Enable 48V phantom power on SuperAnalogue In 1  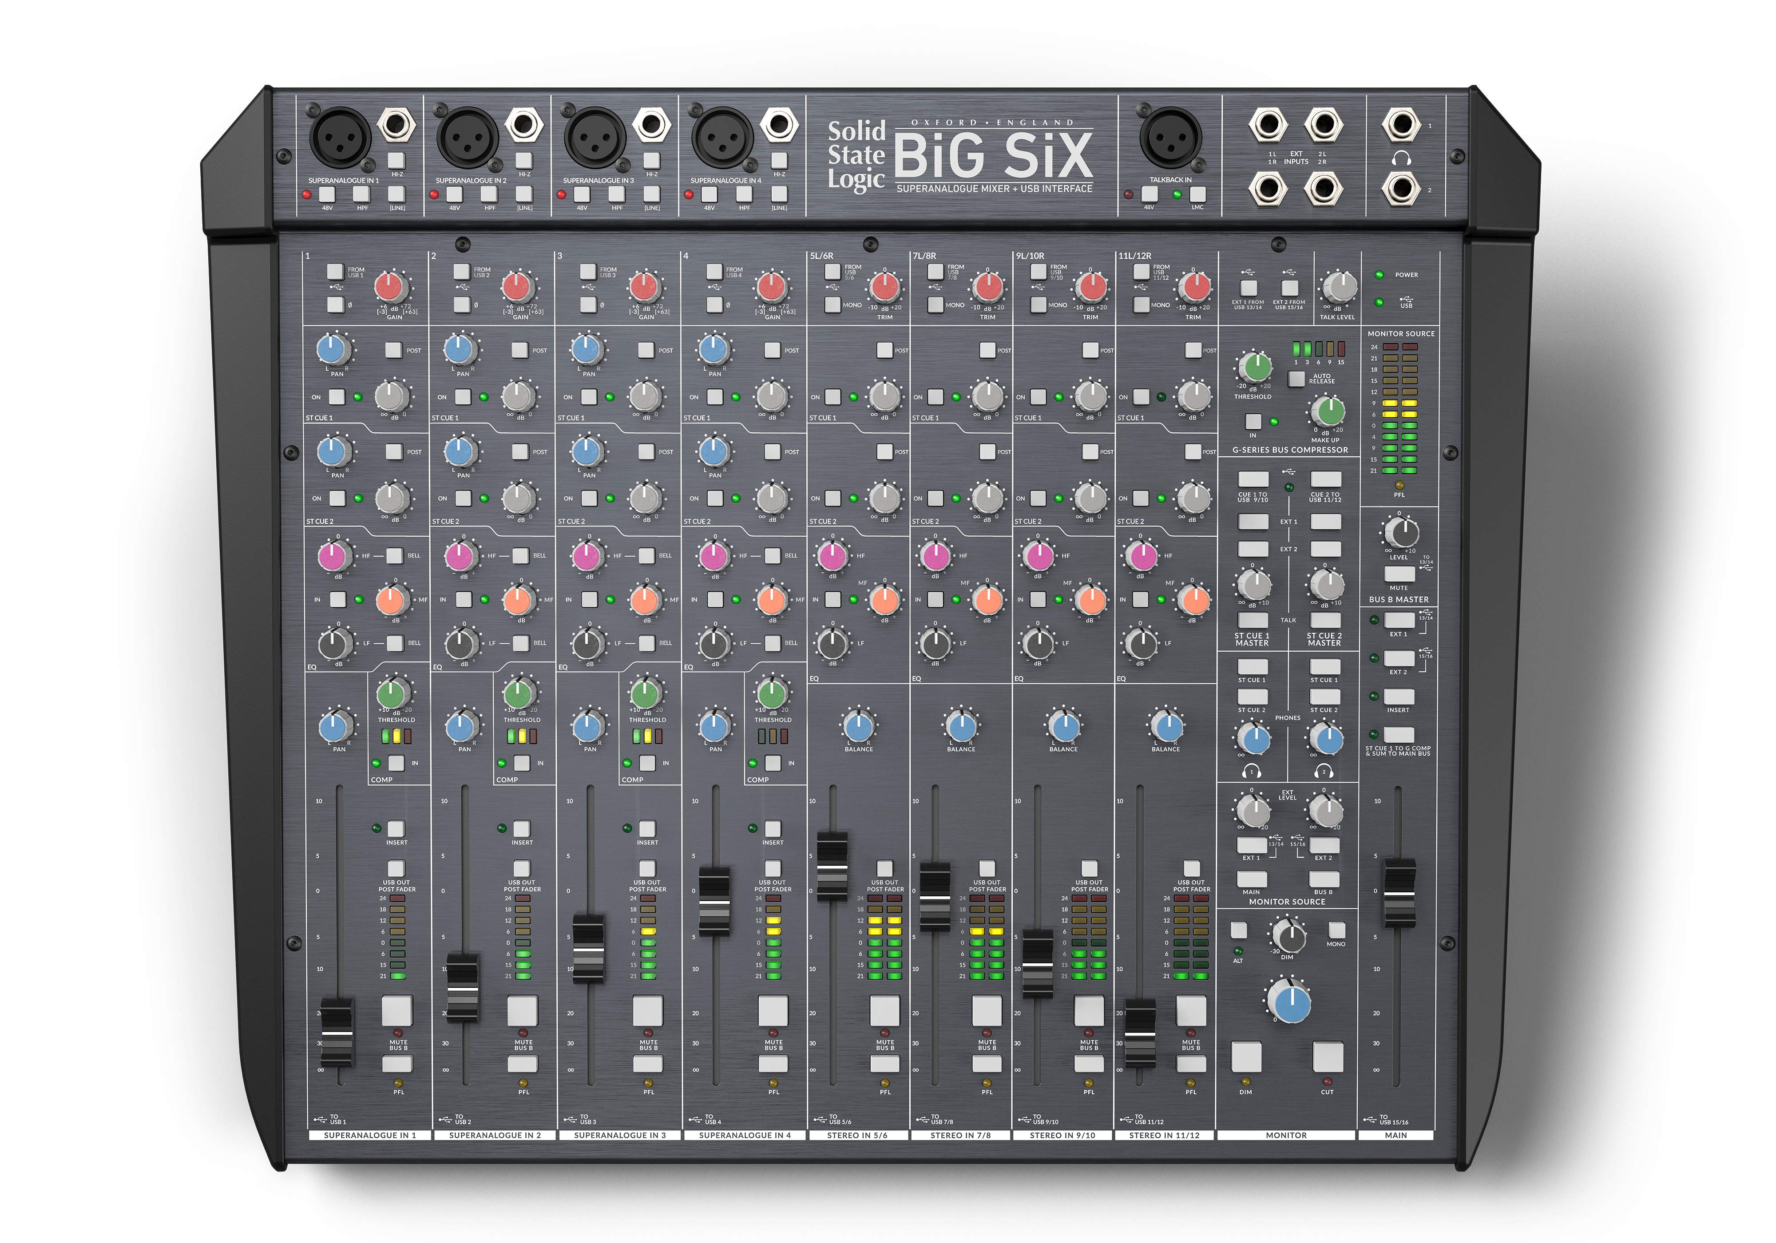point(327,194)
